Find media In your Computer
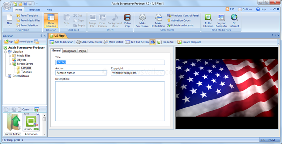The image size is (282, 144). (221, 21)
